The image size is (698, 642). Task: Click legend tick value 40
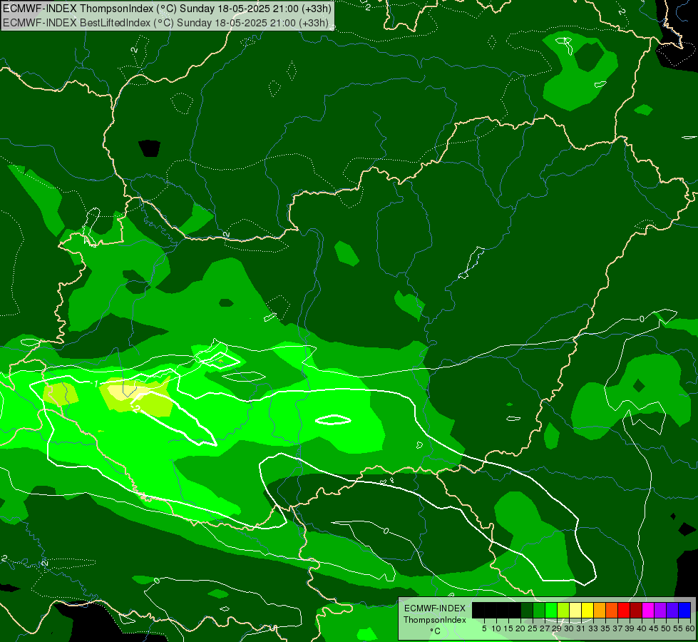[x=642, y=628]
